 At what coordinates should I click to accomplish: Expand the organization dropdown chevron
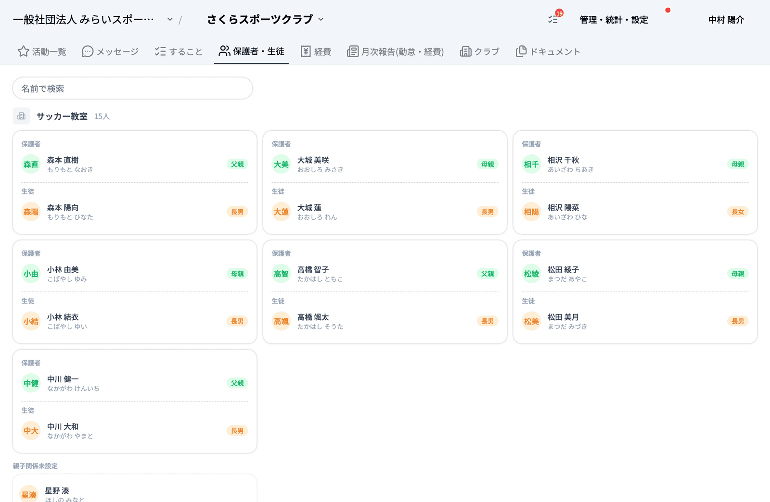coord(170,19)
